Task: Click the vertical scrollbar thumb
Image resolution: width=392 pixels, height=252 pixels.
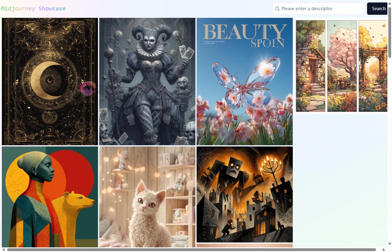Action: (390, 32)
